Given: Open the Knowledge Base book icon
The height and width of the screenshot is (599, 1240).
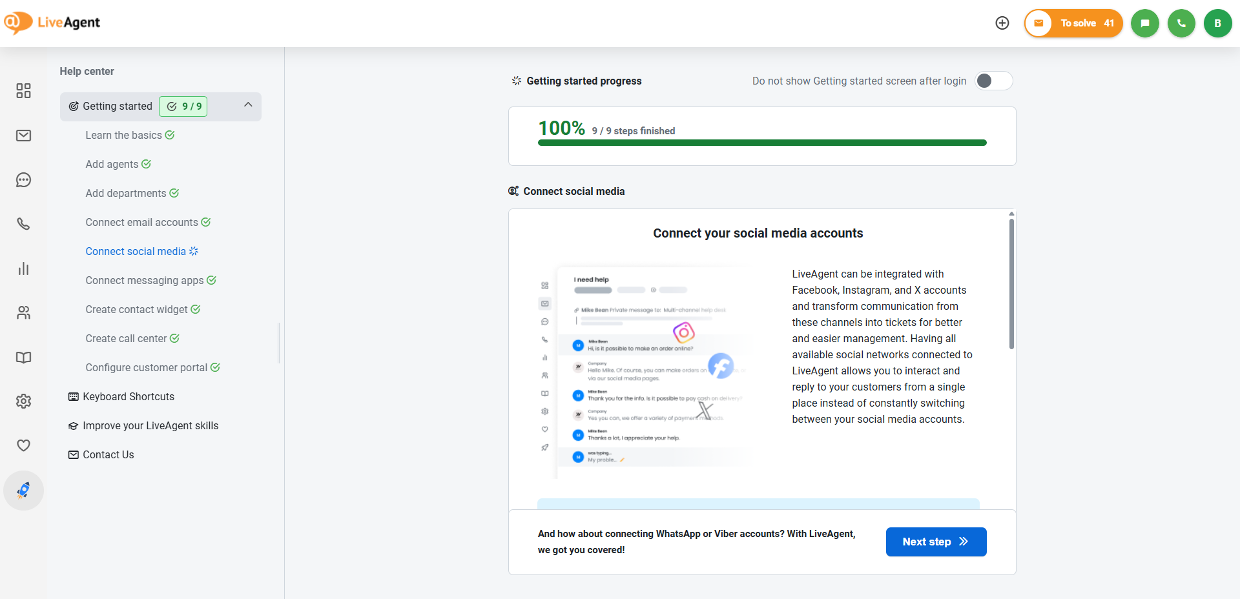Looking at the screenshot, I should click(x=23, y=357).
